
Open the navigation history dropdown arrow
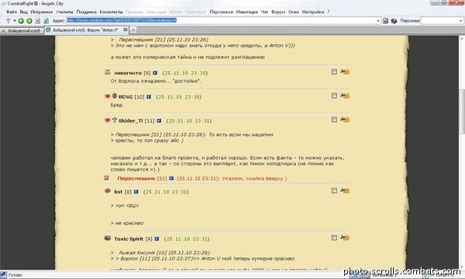pyautogui.click(x=15, y=21)
